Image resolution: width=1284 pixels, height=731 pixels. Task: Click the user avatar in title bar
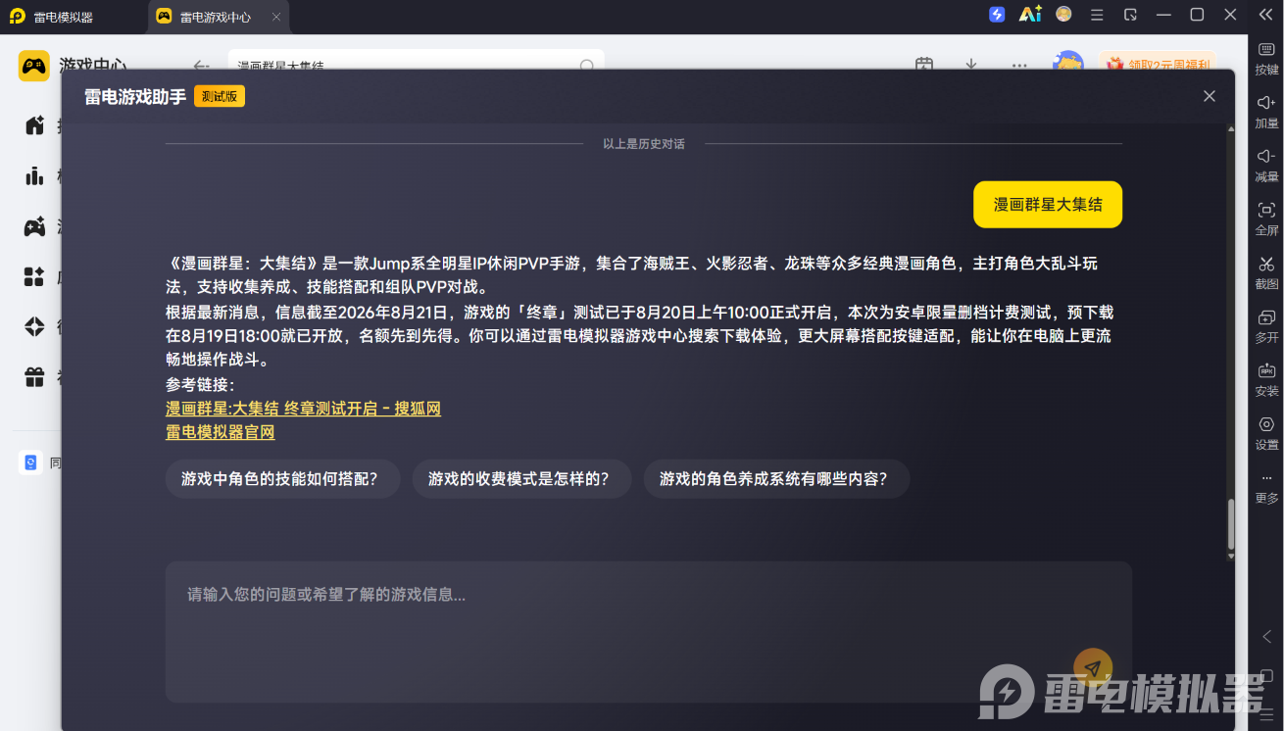click(x=1063, y=15)
